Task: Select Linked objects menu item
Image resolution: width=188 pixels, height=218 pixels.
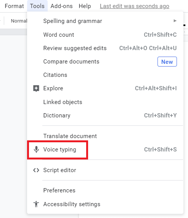Action: [x=105, y=102]
